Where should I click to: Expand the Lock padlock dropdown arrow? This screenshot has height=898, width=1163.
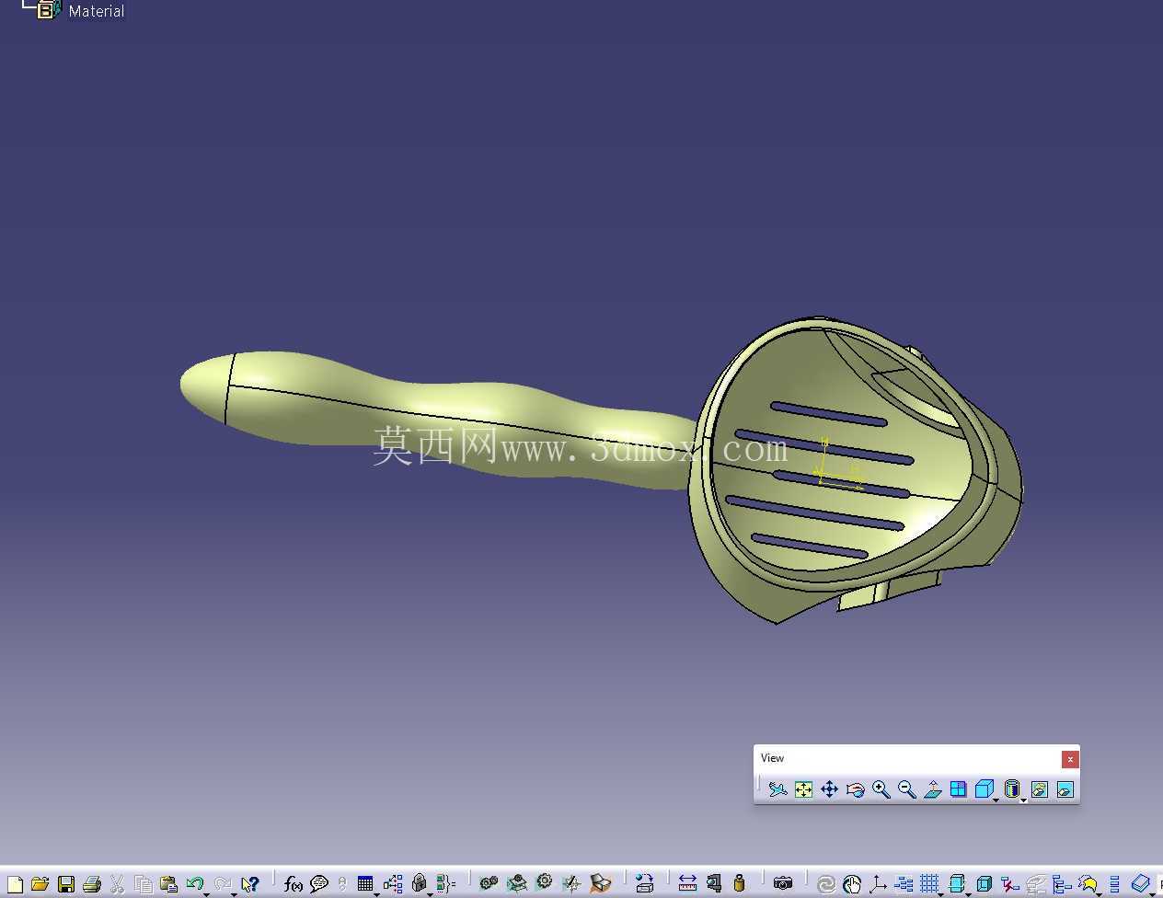click(430, 893)
